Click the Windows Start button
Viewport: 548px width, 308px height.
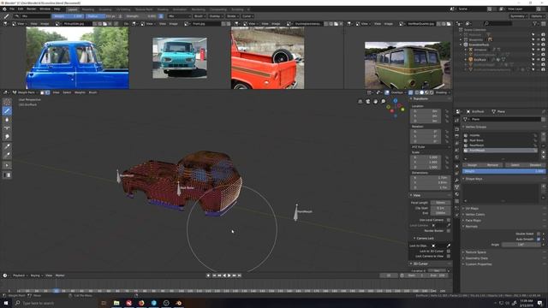[6, 303]
